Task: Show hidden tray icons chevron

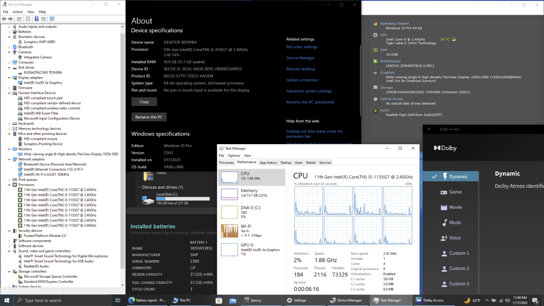Action: click(487, 300)
